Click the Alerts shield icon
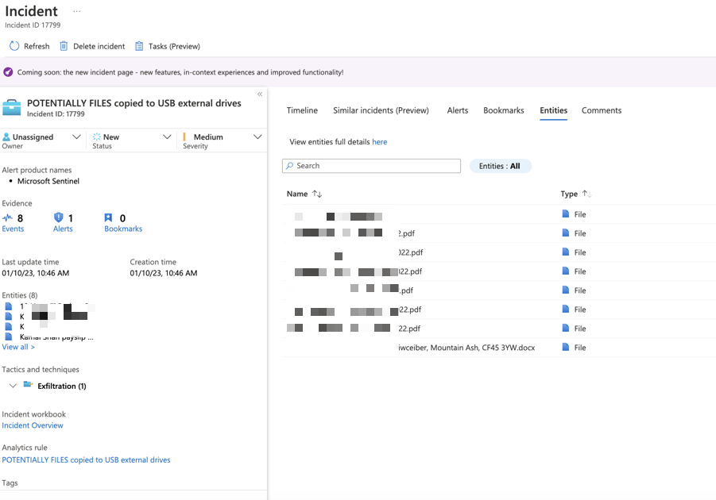The height and width of the screenshot is (500, 716). tap(58, 217)
